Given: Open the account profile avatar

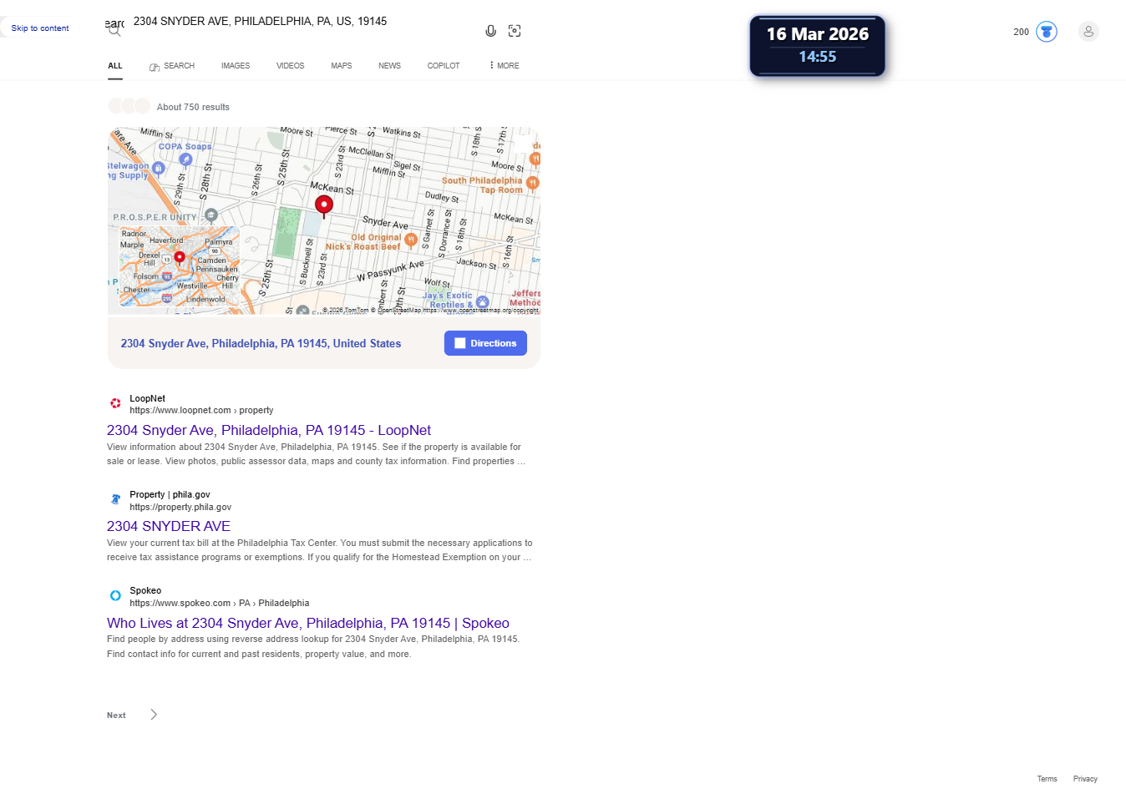Looking at the screenshot, I should pyautogui.click(x=1088, y=32).
